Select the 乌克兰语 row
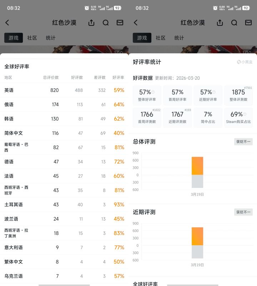Image resolution: width=257 pixels, height=286 pixels. (x=64, y=276)
